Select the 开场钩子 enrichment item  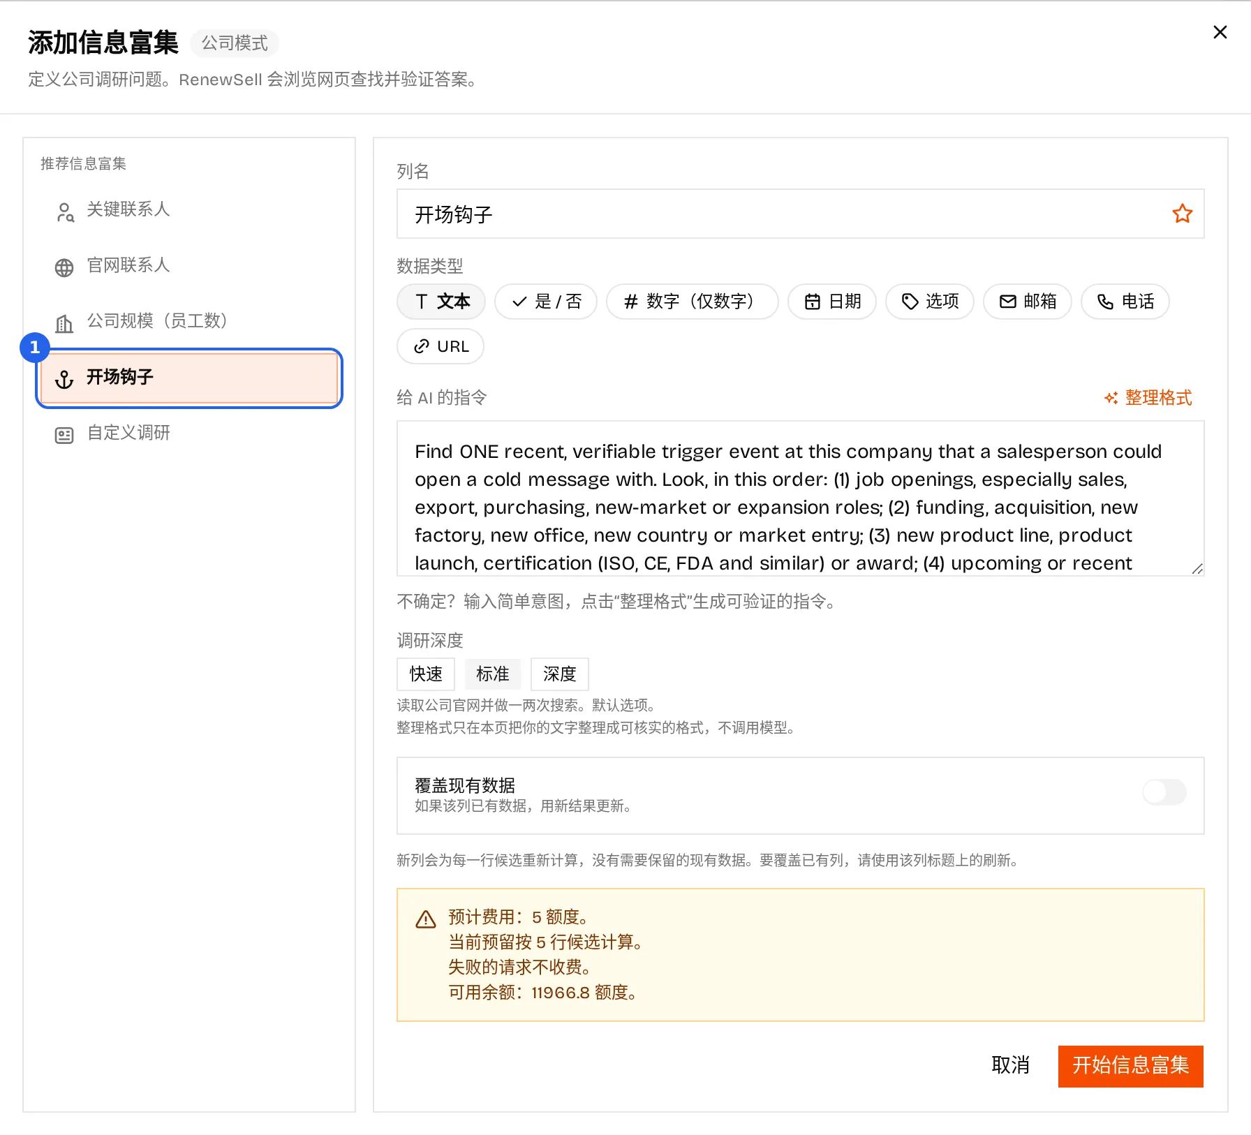188,378
